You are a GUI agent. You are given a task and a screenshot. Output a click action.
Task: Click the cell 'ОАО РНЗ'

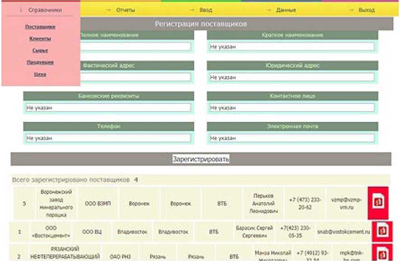pyautogui.click(x=120, y=256)
